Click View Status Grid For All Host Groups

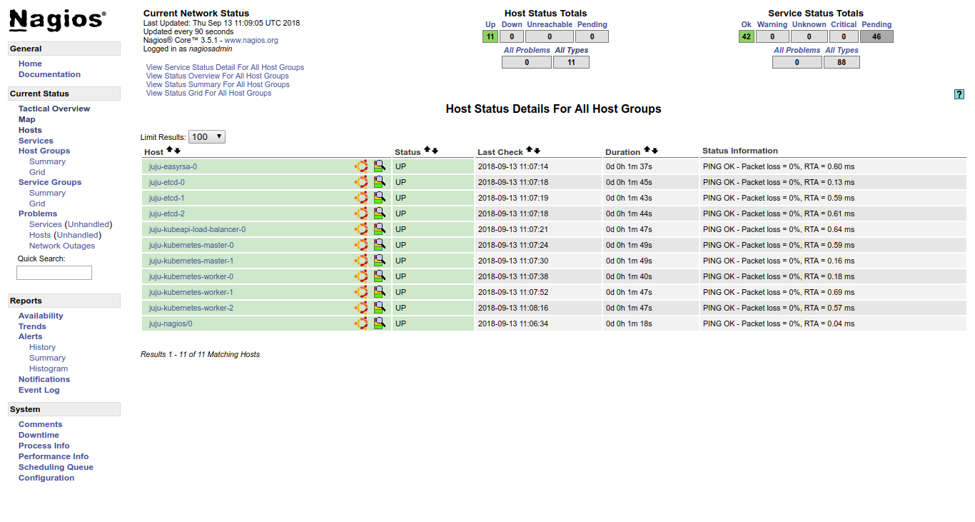[x=209, y=93]
